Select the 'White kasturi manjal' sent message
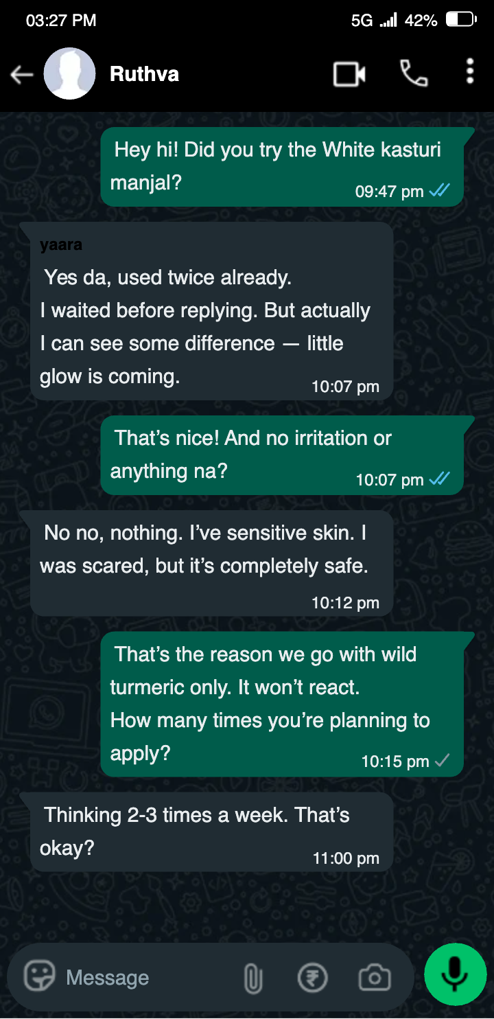Viewport: 494px width, 1019px height. 282,166
